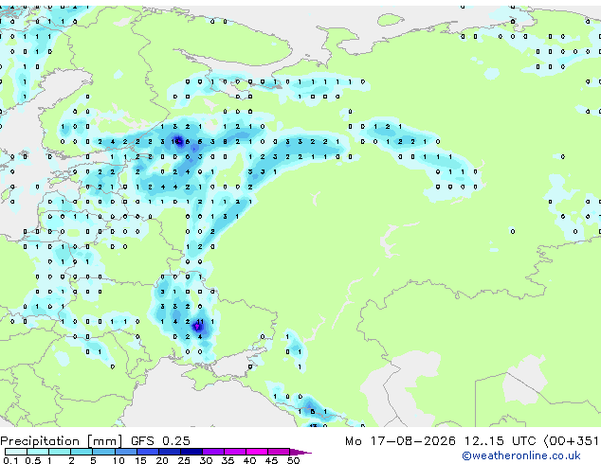Click the legend swatch between 20 and 25
Image resolution: width=601 pixels, height=464 pixels.
pyautogui.click(x=169, y=452)
